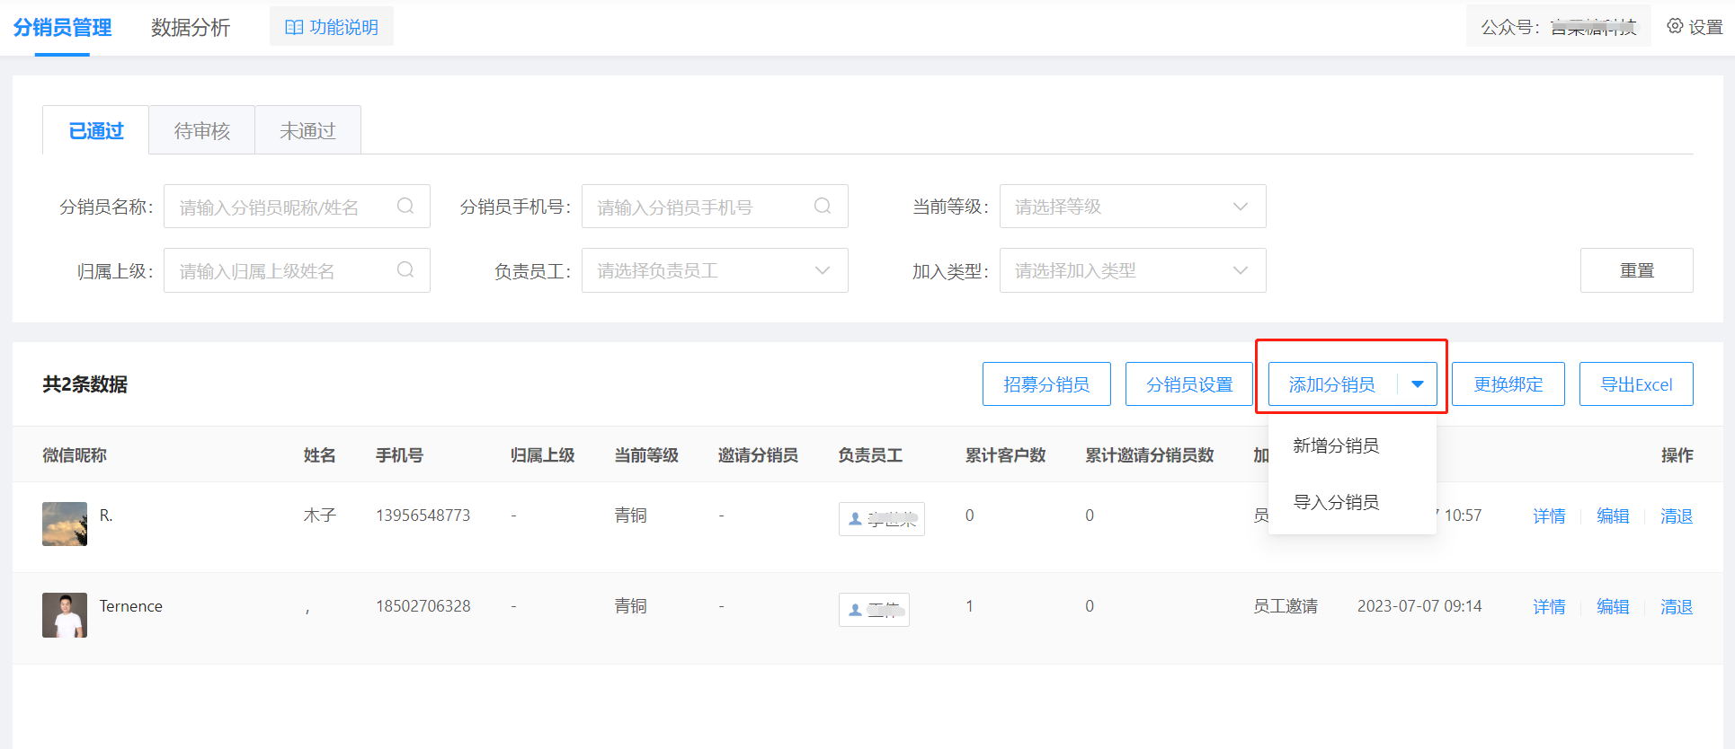Image resolution: width=1735 pixels, height=749 pixels.
Task: Select the 待审核 tab
Action: 202,131
